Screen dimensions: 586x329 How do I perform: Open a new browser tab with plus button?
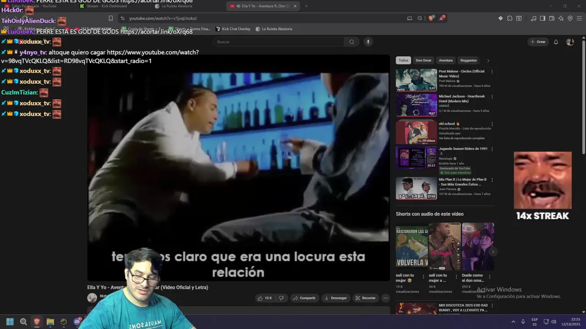(306, 6)
